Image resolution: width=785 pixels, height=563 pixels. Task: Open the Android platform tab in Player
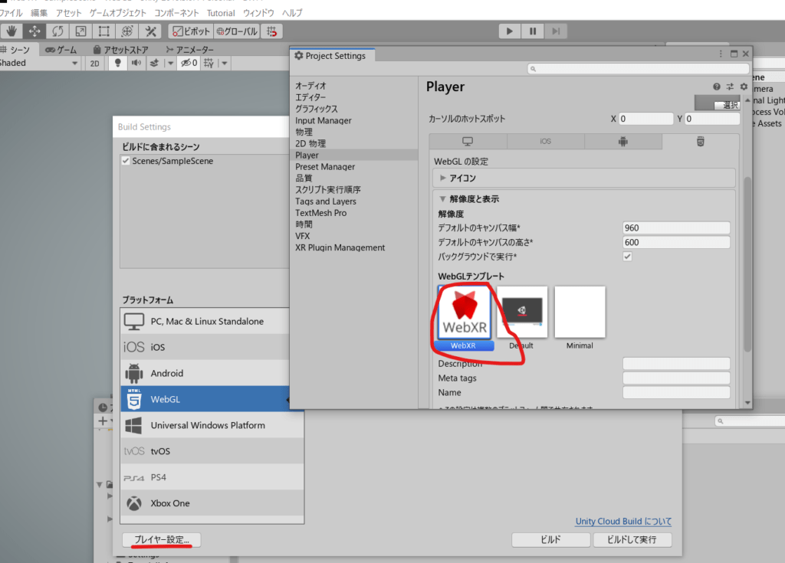click(622, 142)
